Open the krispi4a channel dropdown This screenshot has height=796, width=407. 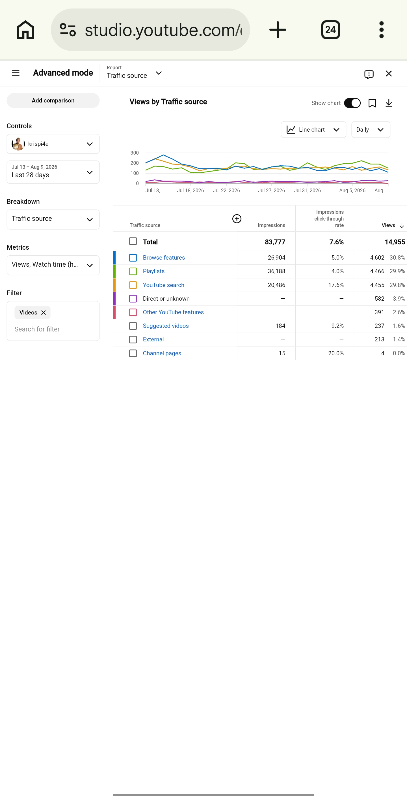point(53,144)
